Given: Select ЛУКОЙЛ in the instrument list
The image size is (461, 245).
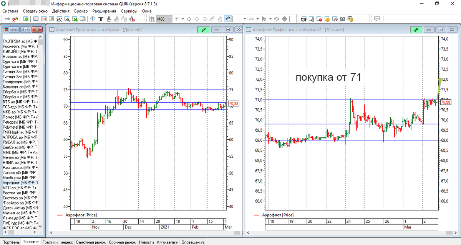Looking at the screenshot, I should (20, 51).
